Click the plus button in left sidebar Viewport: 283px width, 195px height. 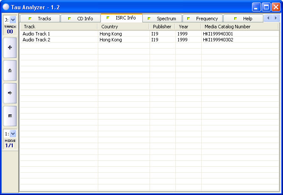[10, 48]
